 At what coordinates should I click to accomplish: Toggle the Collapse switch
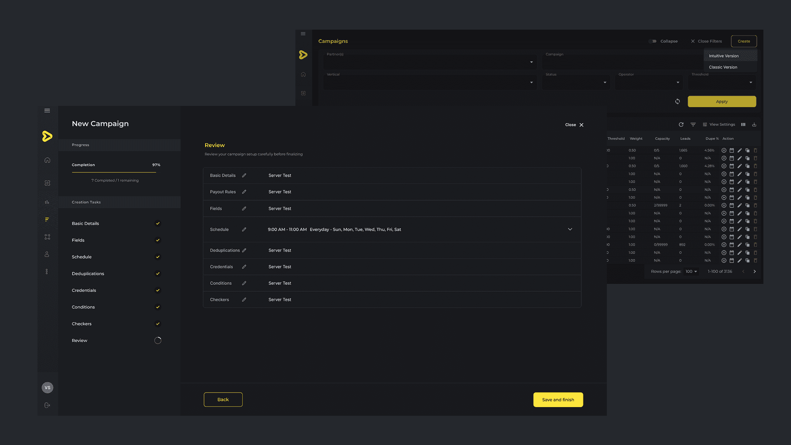(653, 41)
